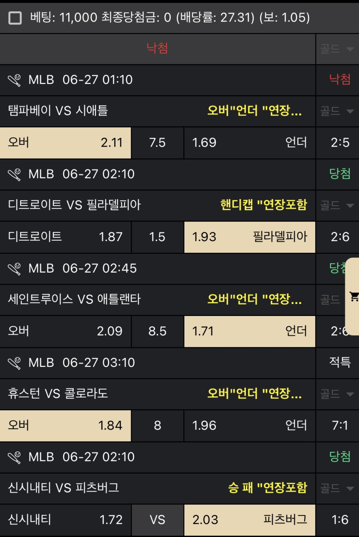The width and height of the screenshot is (359, 537).
Task: Tick the checkbox beside the 11,000 bet
Action: pos(15,18)
